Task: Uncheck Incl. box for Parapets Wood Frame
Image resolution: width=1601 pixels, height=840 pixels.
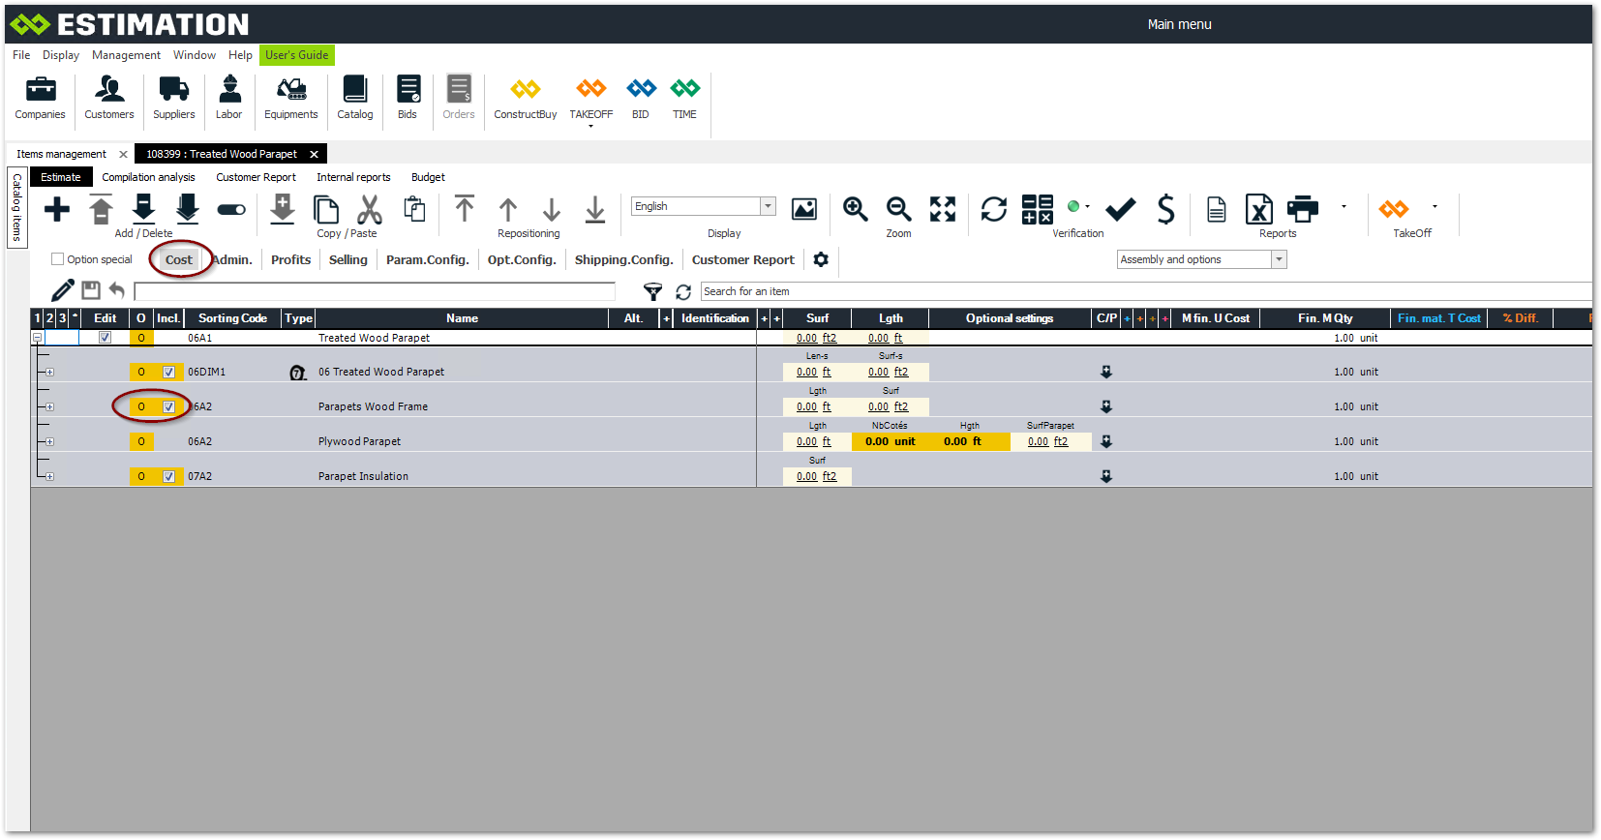Action: tap(169, 406)
